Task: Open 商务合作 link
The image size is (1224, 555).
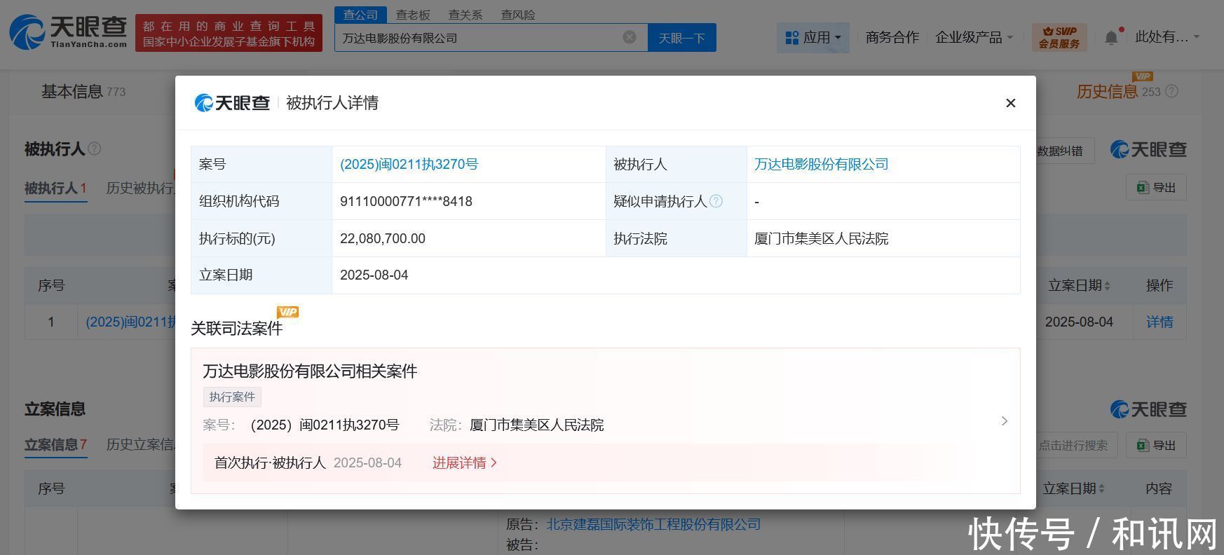Action: (x=892, y=37)
